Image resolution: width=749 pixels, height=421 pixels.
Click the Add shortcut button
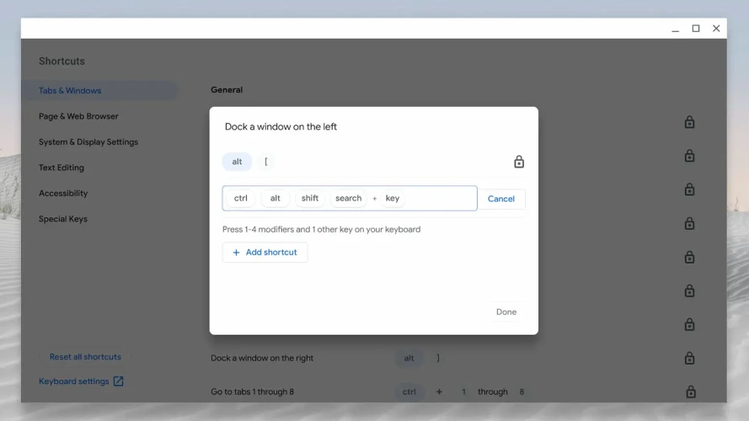pos(265,253)
